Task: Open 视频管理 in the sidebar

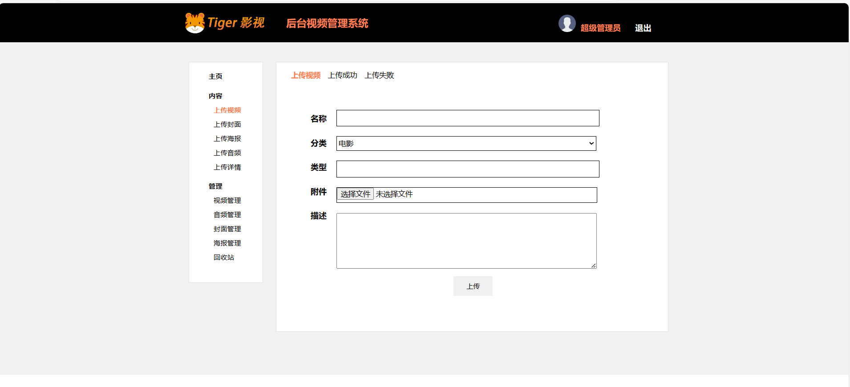Action: 227,201
